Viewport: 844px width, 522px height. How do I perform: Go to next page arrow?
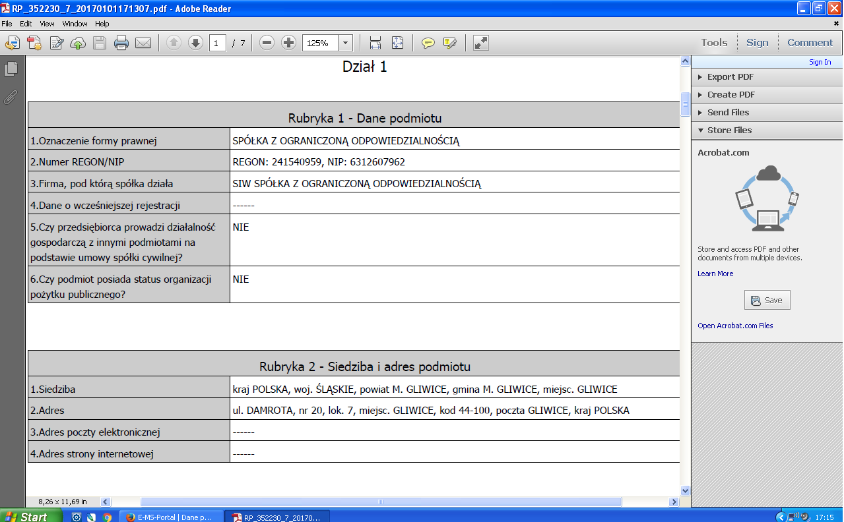[195, 43]
